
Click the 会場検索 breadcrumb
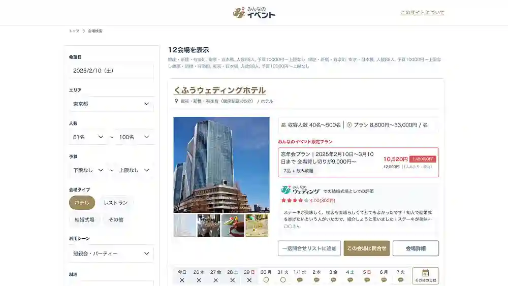point(95,31)
